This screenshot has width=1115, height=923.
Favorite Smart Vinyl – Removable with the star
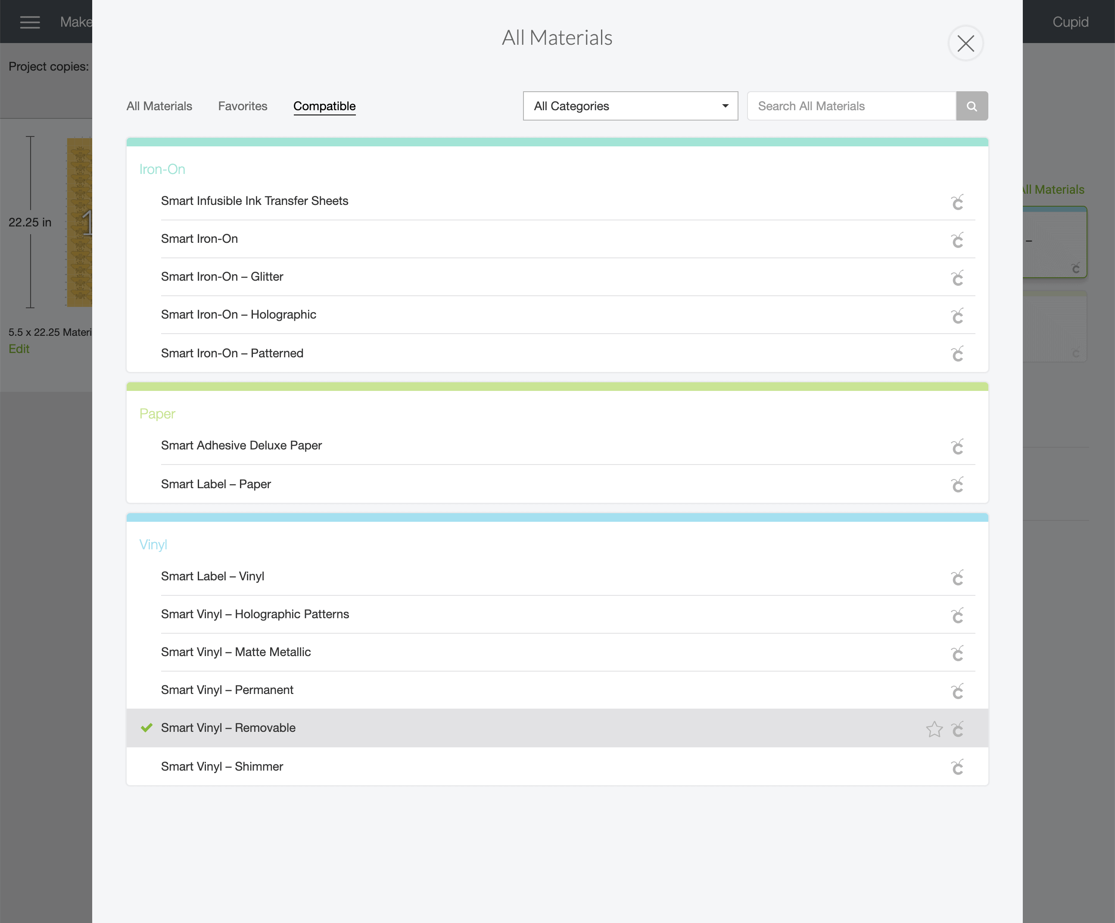pyautogui.click(x=934, y=729)
